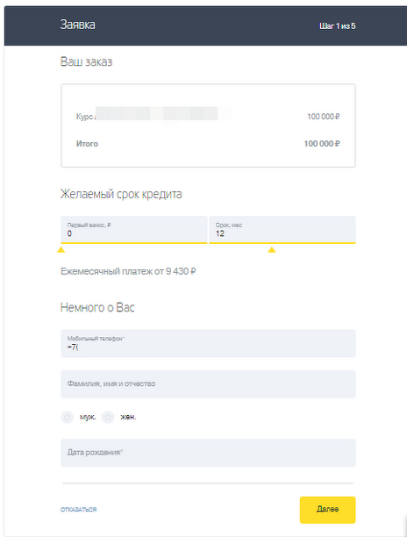Click the Итого total amount 100 000 ₽
The width and height of the screenshot is (407, 537).
pyautogui.click(x=322, y=144)
